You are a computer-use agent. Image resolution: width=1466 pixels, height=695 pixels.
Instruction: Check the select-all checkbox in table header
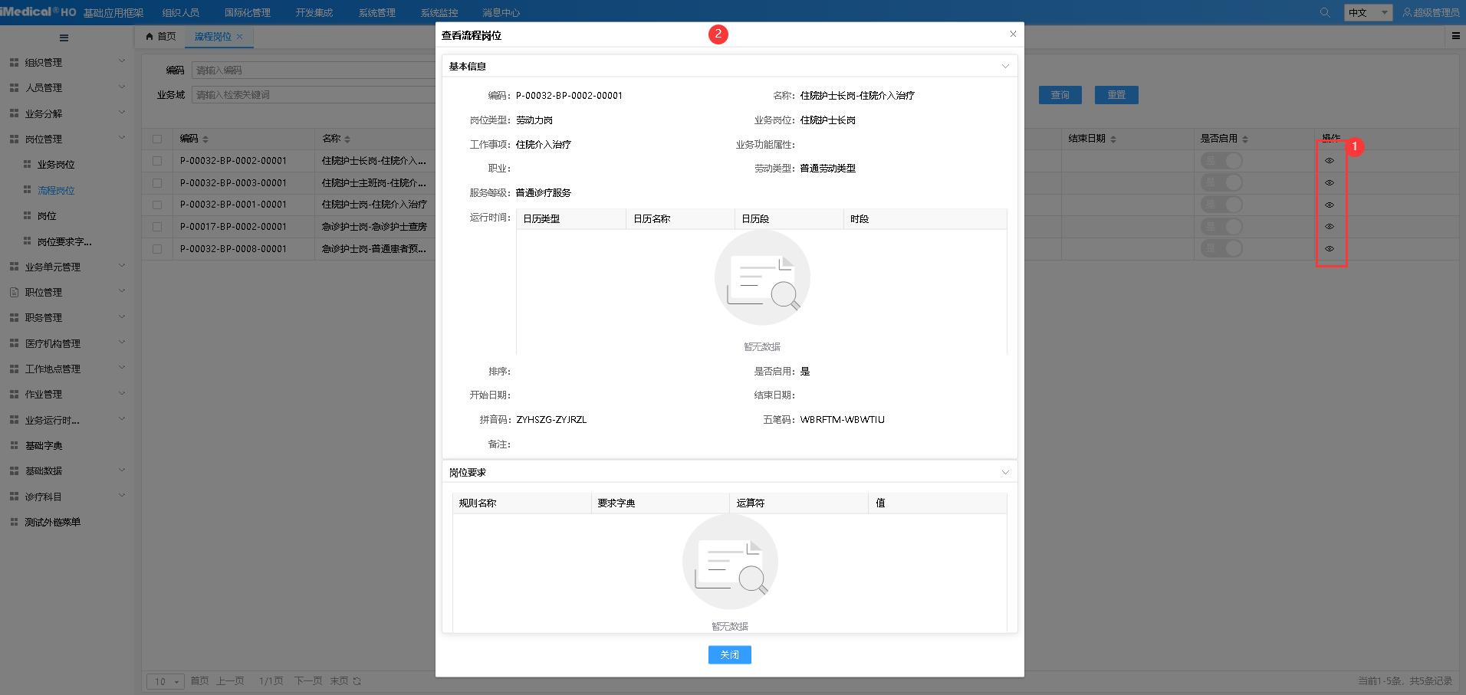click(x=157, y=139)
